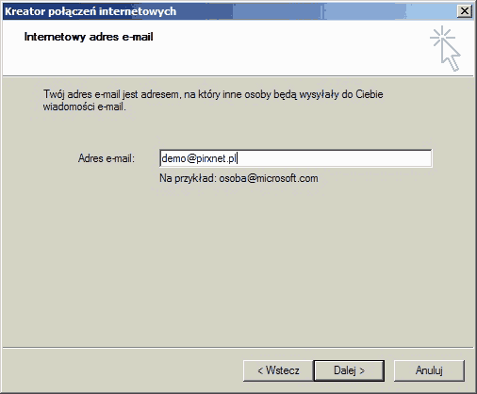The image size is (477, 394).
Task: Click the starburst rays above the cursor icon
Action: click(442, 35)
